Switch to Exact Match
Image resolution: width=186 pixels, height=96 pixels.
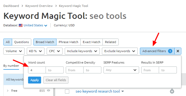pyautogui.click(x=91, y=42)
